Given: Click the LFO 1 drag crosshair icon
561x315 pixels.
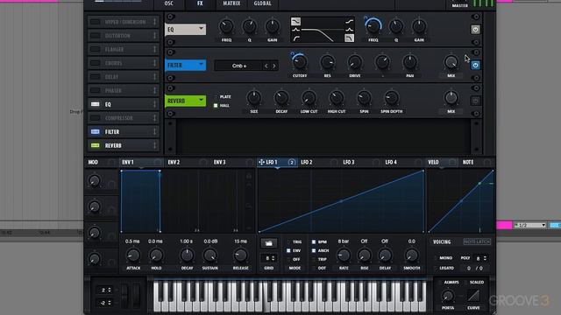Looking at the screenshot, I should coord(261,162).
